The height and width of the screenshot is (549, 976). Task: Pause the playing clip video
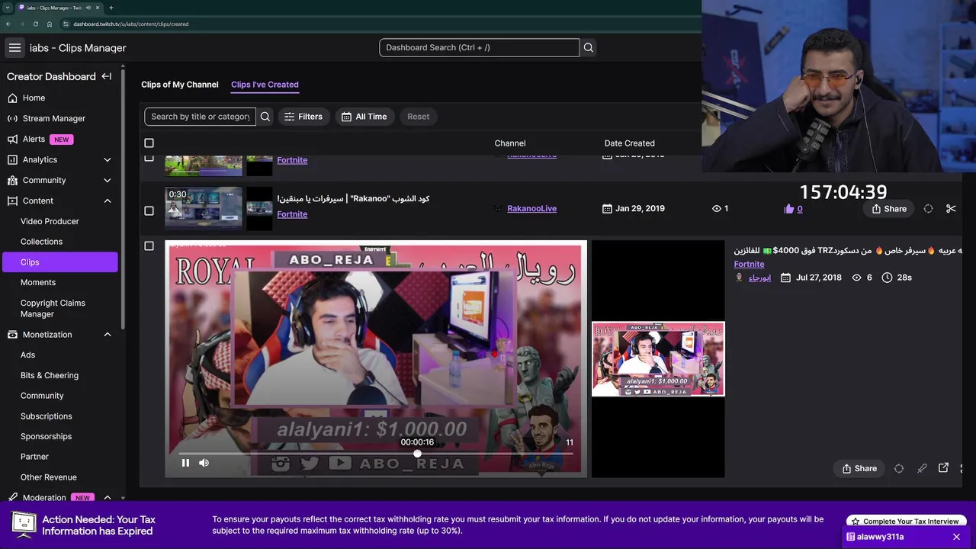coord(185,463)
